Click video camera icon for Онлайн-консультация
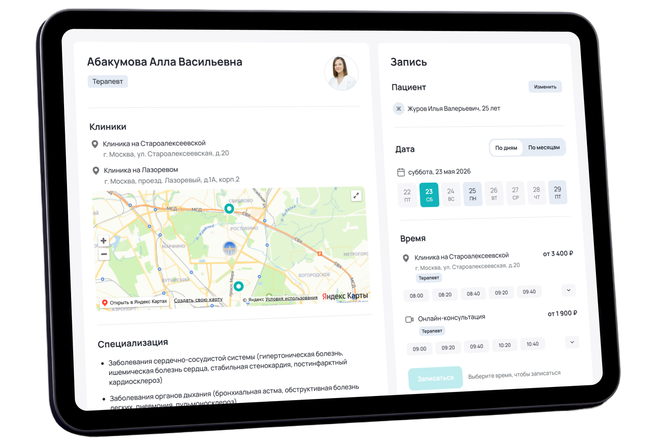Image resolution: width=653 pixels, height=446 pixels. 409,320
